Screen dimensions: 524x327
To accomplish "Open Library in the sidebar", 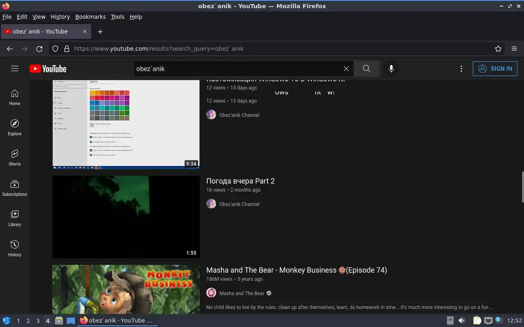I will click(x=15, y=218).
